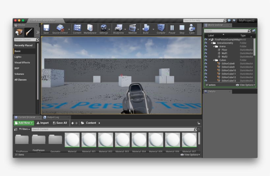Open the Filters dropdown in Content Browser
Viewport: 270px width, 176px height.
(x=24, y=129)
